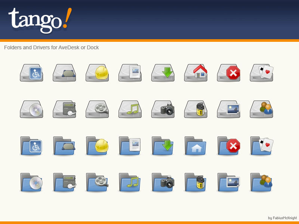Click the film reel movies drive icon
Viewport: 299px width, 224px height.
tap(97, 108)
